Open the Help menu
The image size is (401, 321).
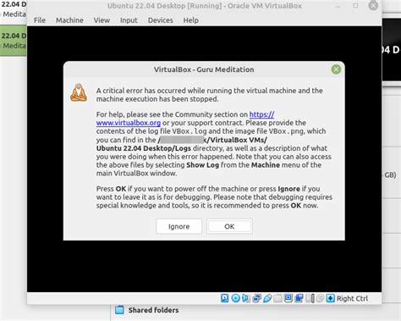click(x=191, y=20)
